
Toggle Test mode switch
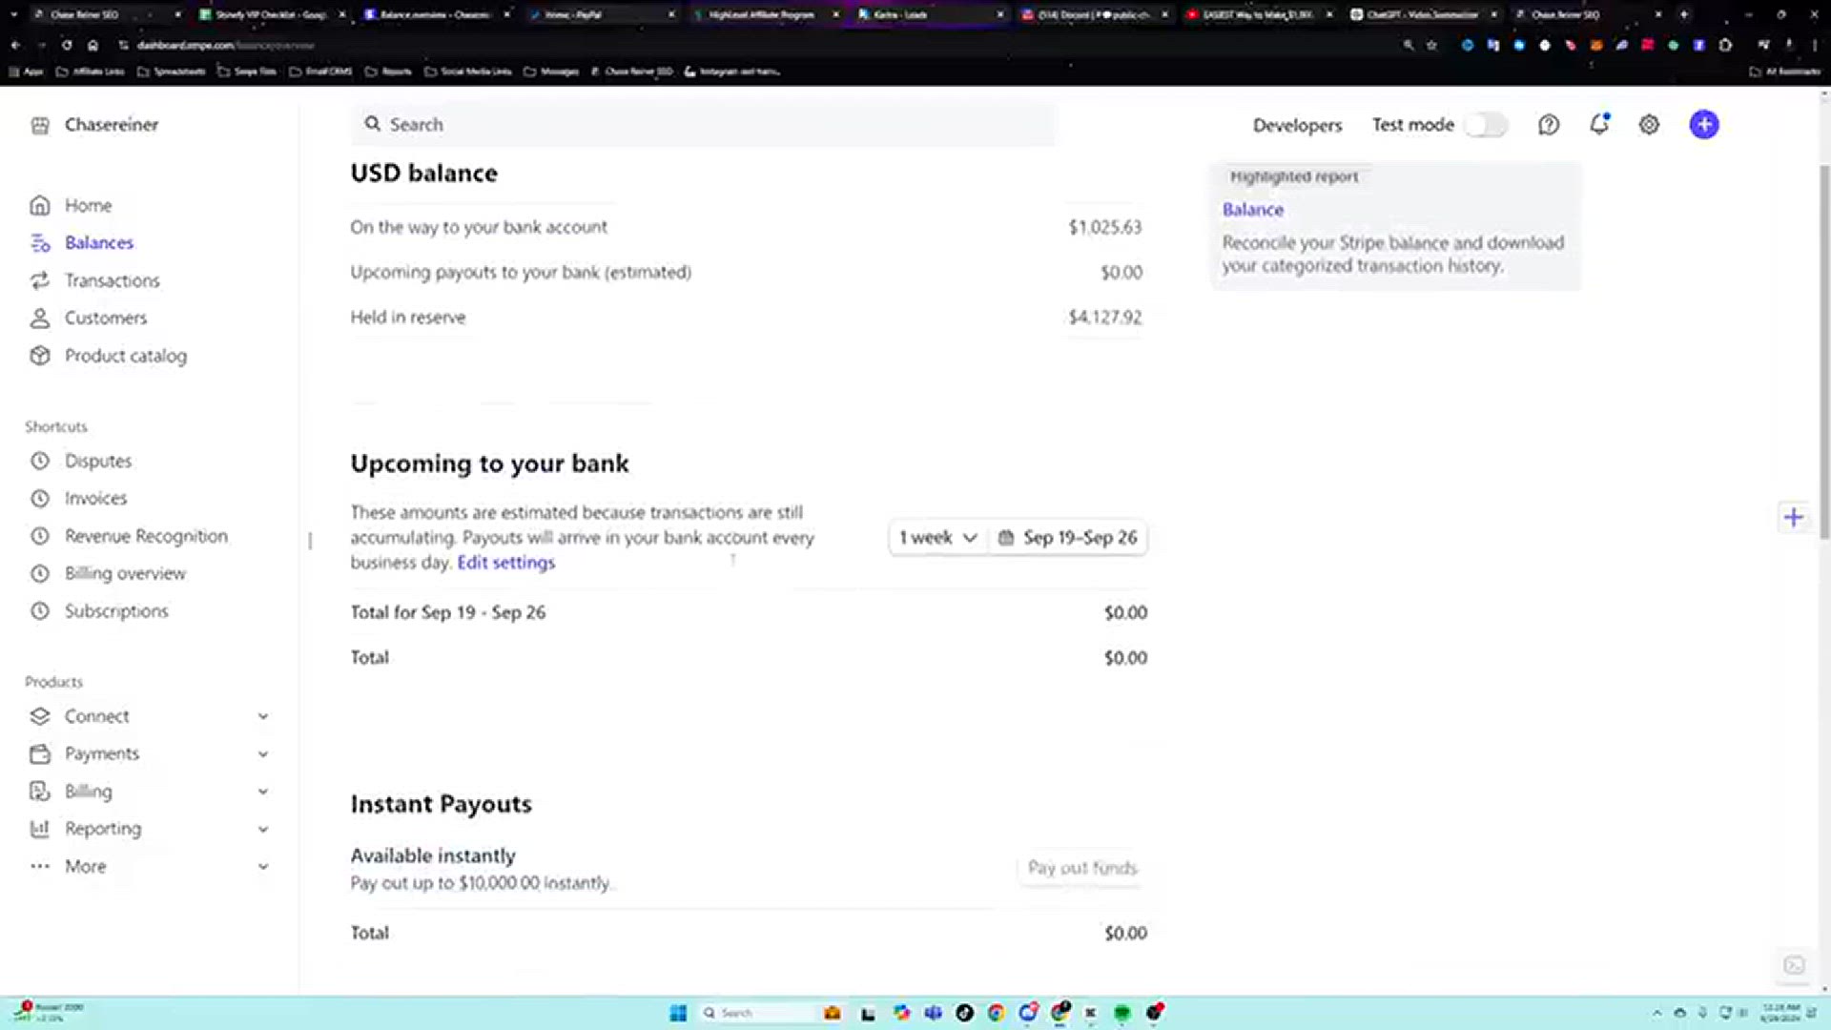1486,125
